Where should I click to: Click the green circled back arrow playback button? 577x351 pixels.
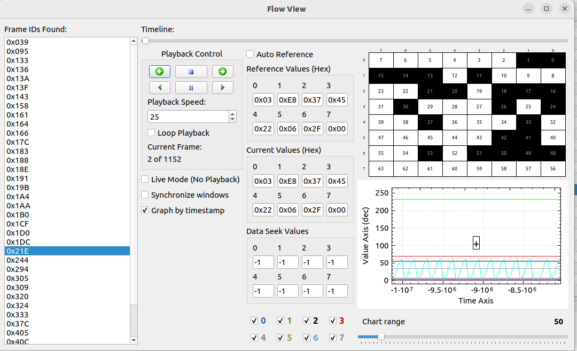(x=159, y=72)
